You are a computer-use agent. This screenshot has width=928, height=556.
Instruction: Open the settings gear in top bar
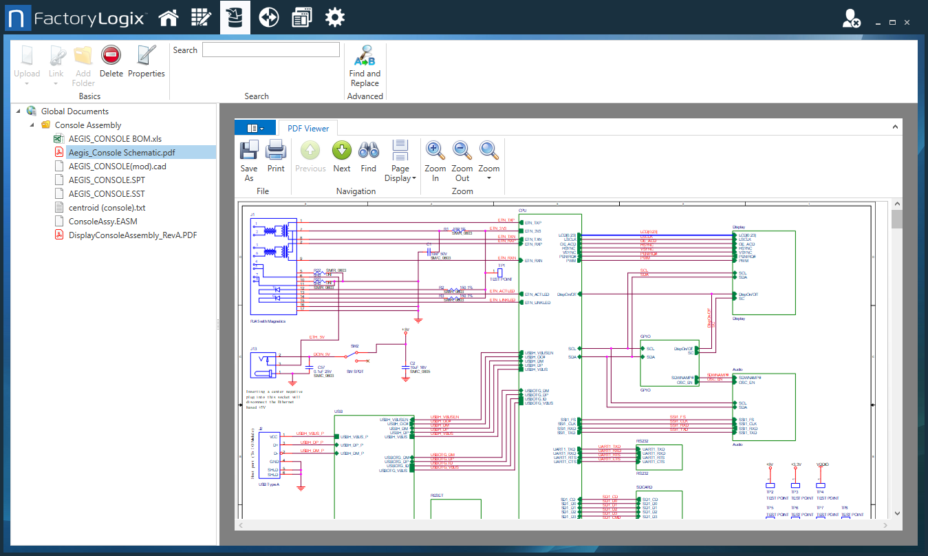(335, 18)
